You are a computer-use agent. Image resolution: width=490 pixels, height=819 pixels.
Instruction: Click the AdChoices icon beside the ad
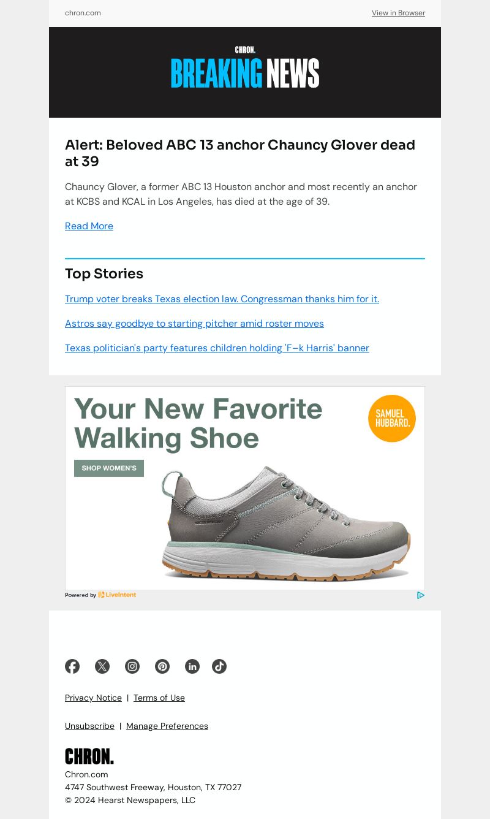pos(421,595)
